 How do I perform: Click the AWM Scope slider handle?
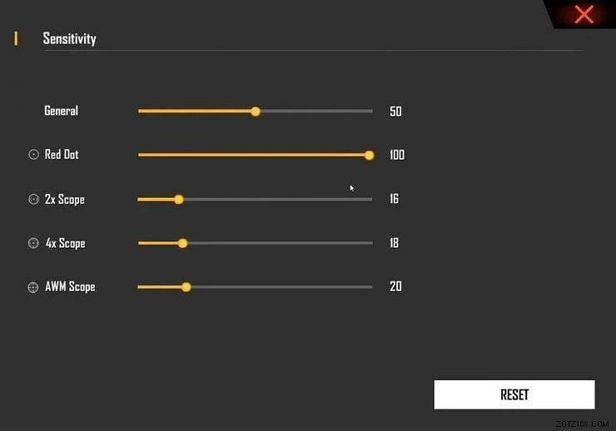pyautogui.click(x=186, y=287)
